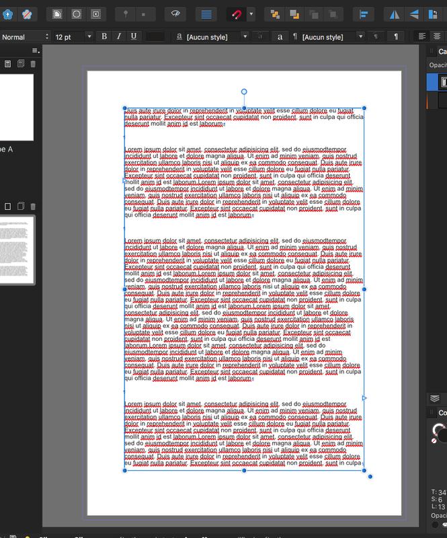447x538 pixels.
Task: Toggle the baseline grid lines icon
Action: point(206,14)
